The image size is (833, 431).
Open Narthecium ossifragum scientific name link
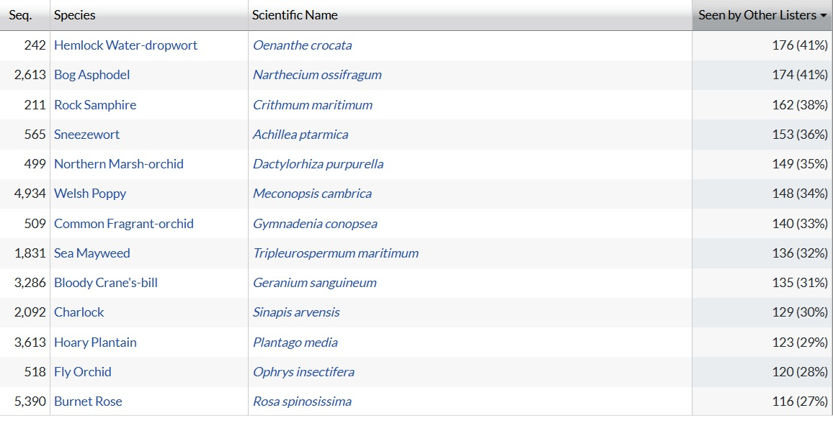(x=317, y=75)
